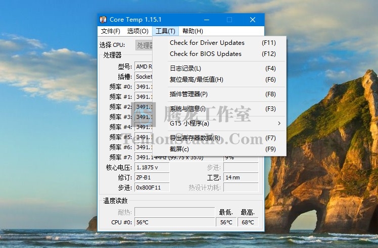This screenshot has width=378, height=248.
Task: Click the Core Temp app icon in title bar
Action: pos(103,20)
